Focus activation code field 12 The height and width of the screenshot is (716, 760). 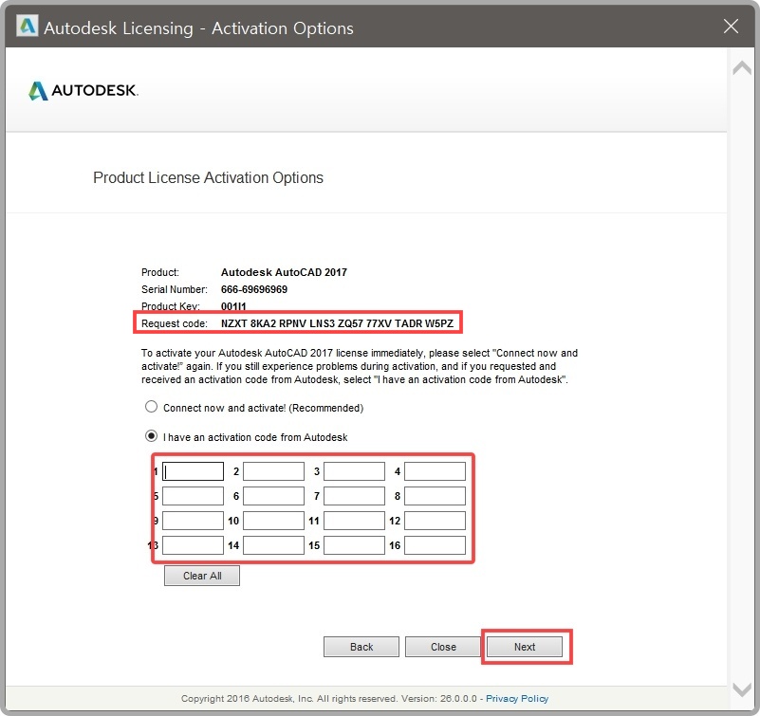click(x=435, y=521)
